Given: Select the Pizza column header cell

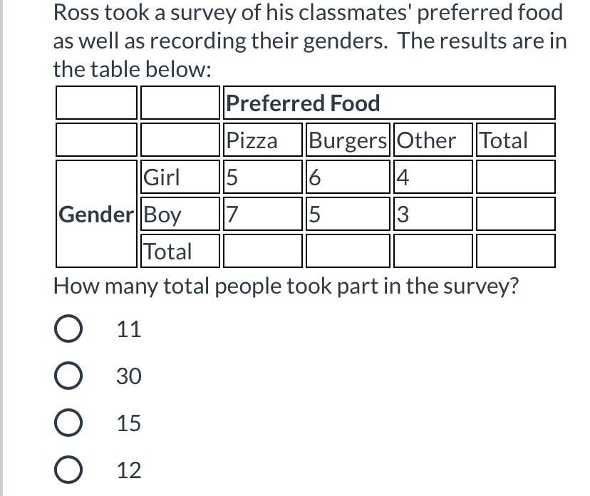Looking at the screenshot, I should tap(263, 140).
